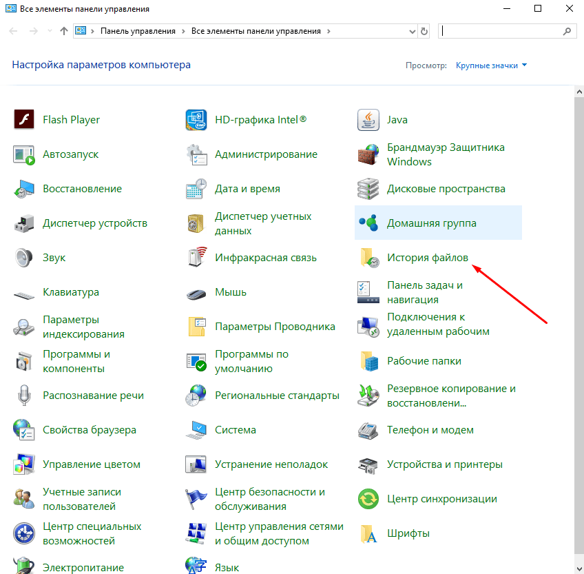The height and width of the screenshot is (574, 584).
Task: Click the Control Panel icon in address bar
Action: pos(81,31)
